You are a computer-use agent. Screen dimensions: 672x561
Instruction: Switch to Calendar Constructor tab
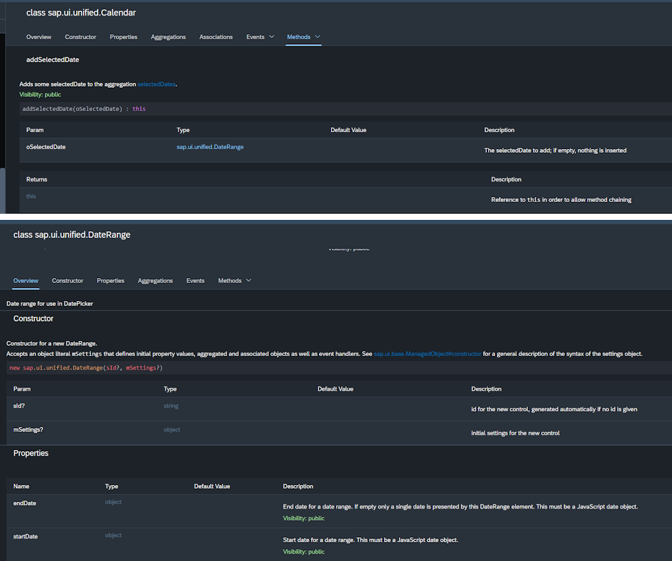point(80,37)
